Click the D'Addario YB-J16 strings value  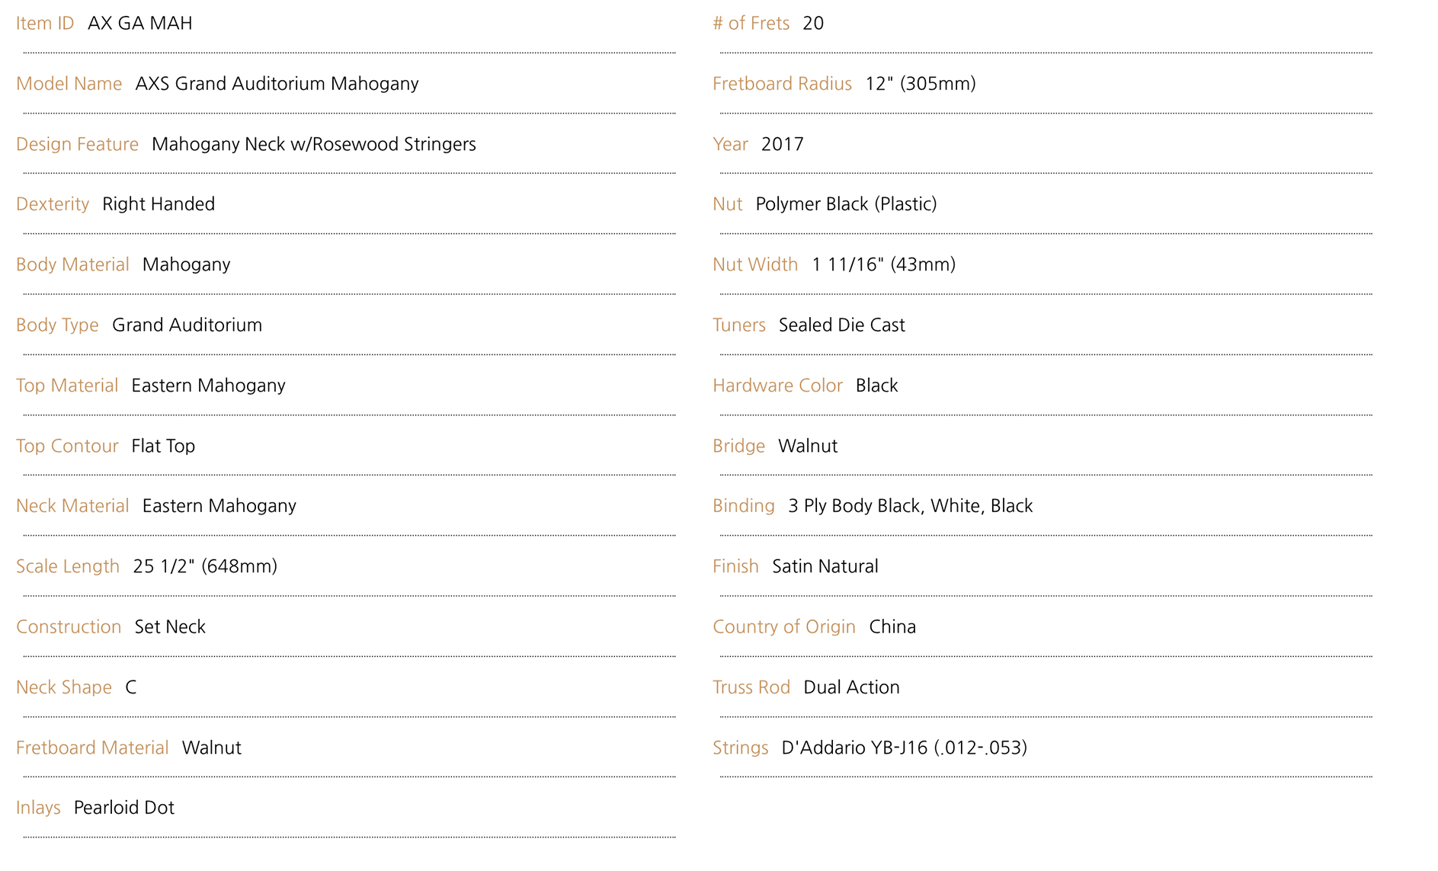click(x=904, y=748)
